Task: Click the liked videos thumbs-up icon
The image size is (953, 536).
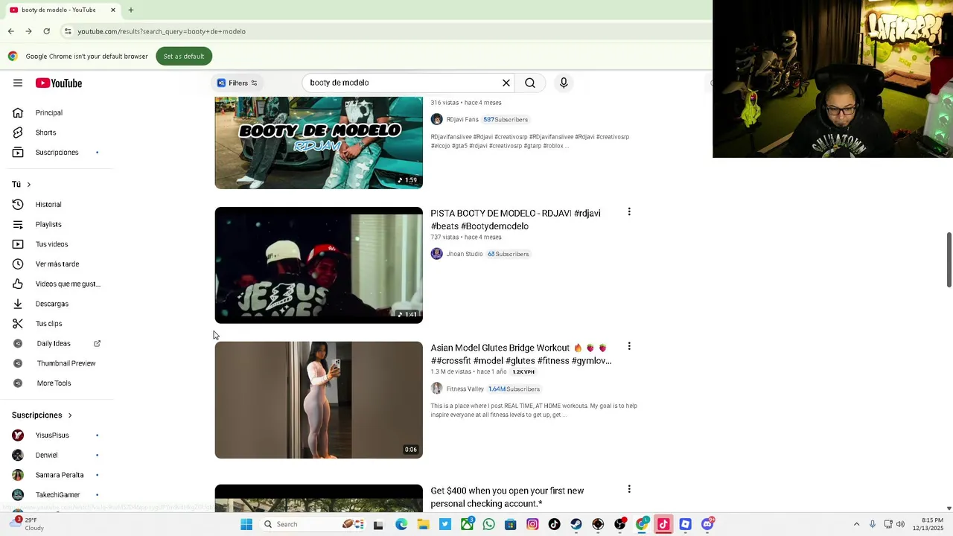Action: pos(18,284)
